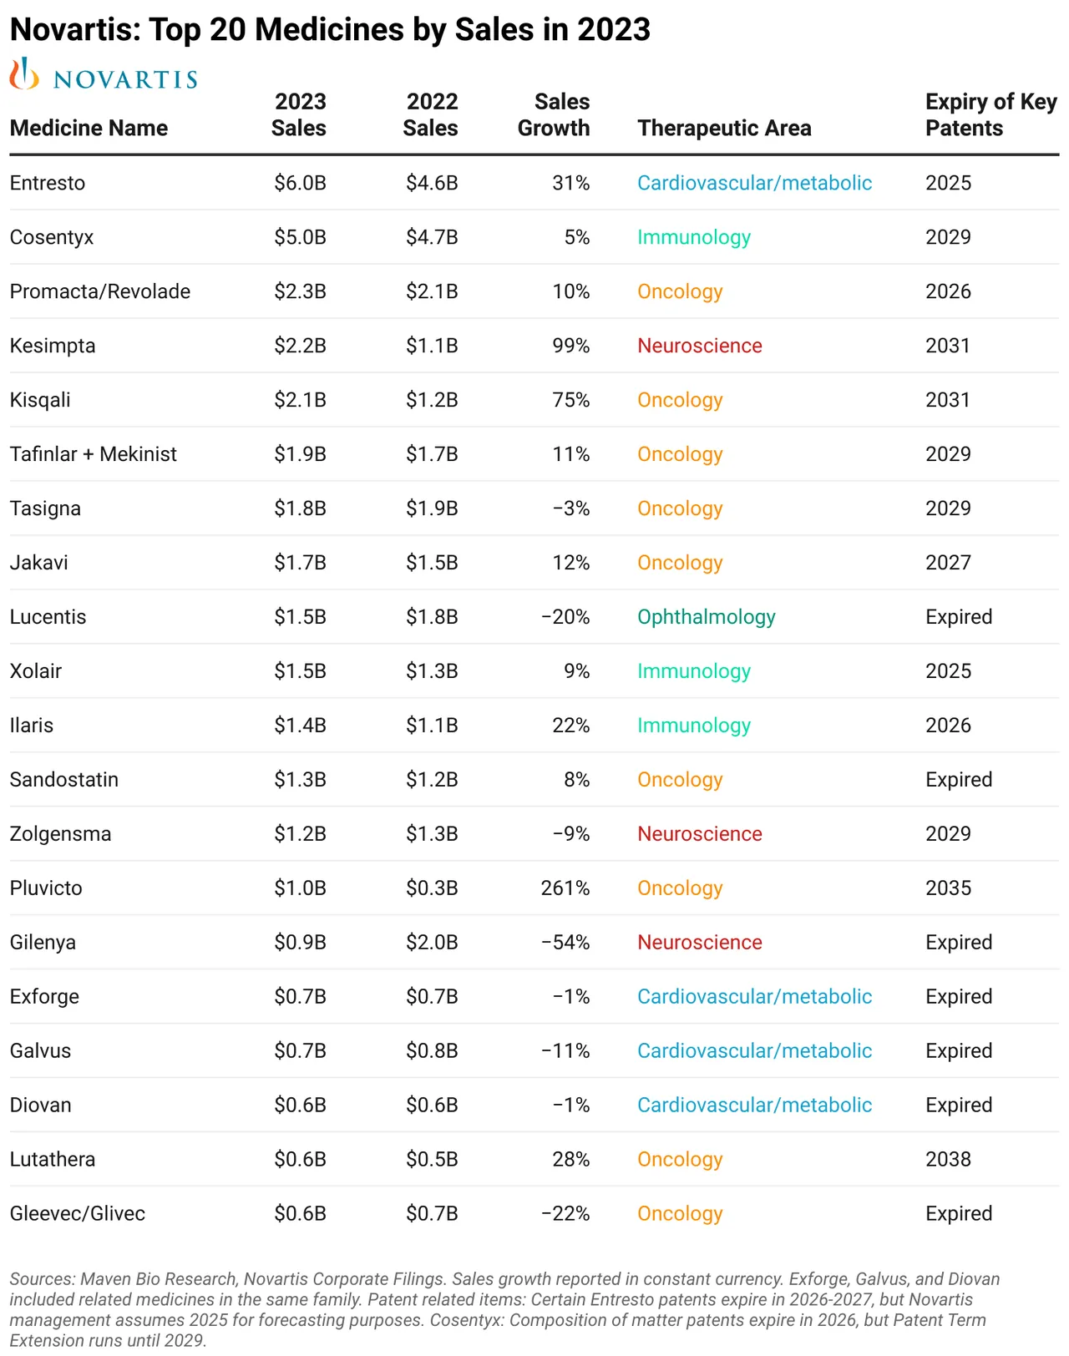This screenshot has width=1069, height=1356.
Task: Click the Therapeutic Area column header
Action: point(724,128)
